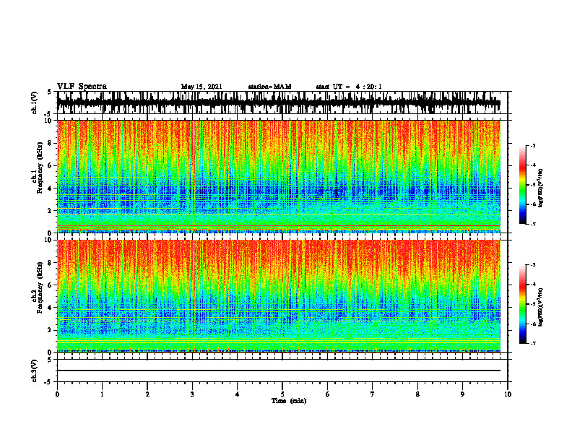The height and width of the screenshot is (442, 572).
Task: Click the "Time (min)" x-axis label
Action: click(289, 401)
